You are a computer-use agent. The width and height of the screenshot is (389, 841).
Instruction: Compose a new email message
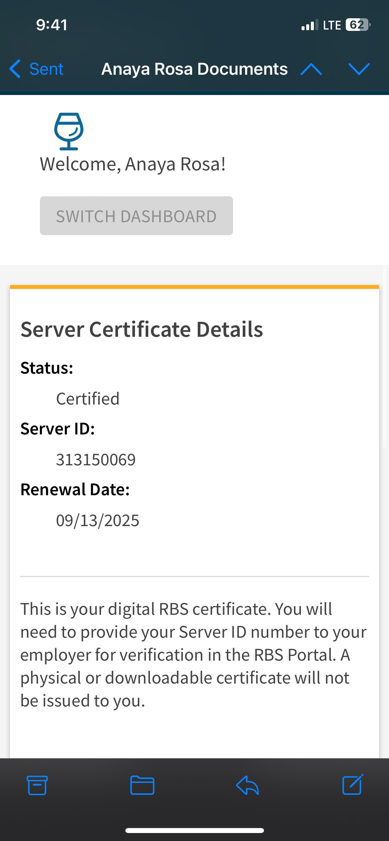coord(352,785)
